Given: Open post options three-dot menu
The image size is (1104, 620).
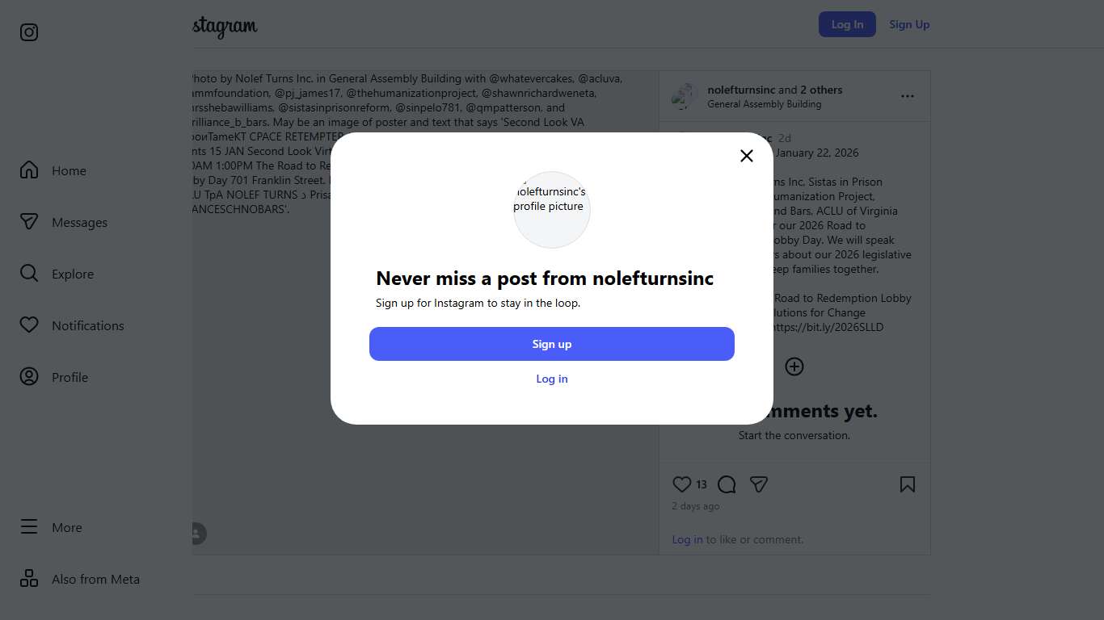Looking at the screenshot, I should pyautogui.click(x=908, y=96).
